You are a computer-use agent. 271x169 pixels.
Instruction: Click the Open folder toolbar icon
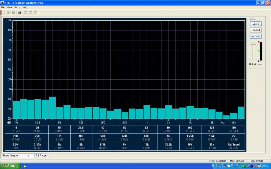[x=9, y=12]
